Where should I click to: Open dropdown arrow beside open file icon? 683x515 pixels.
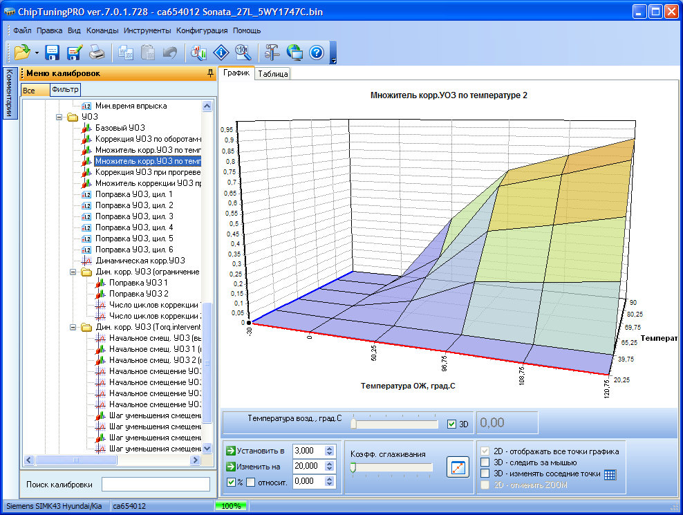[x=36, y=53]
